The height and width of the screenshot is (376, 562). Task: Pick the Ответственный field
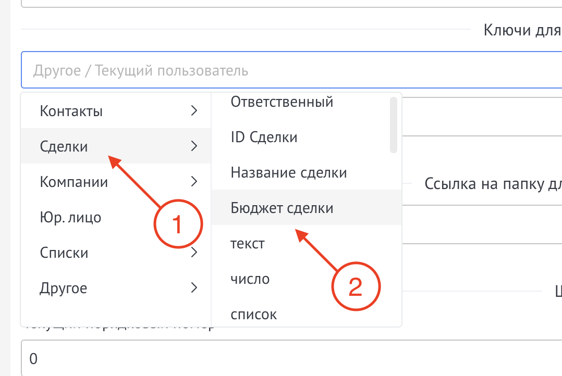[x=307, y=102]
